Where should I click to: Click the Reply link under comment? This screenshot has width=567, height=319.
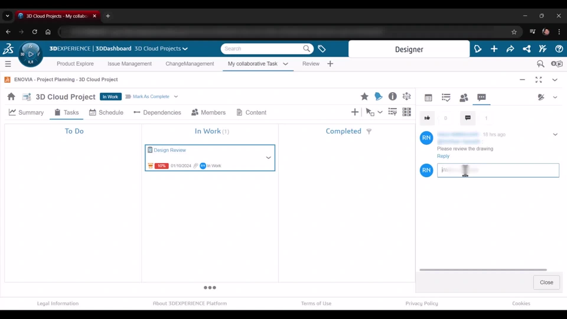(443, 156)
